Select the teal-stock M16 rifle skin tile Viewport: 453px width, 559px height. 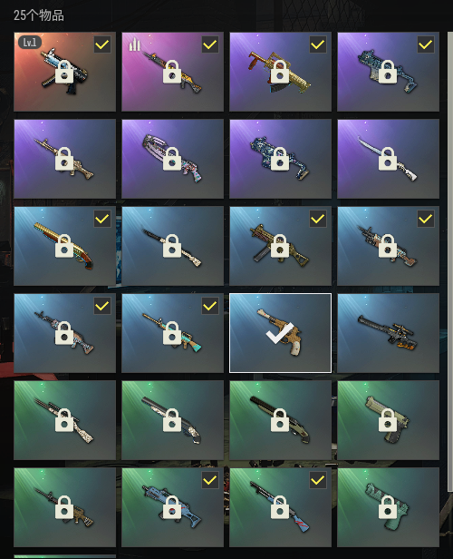tap(172, 333)
